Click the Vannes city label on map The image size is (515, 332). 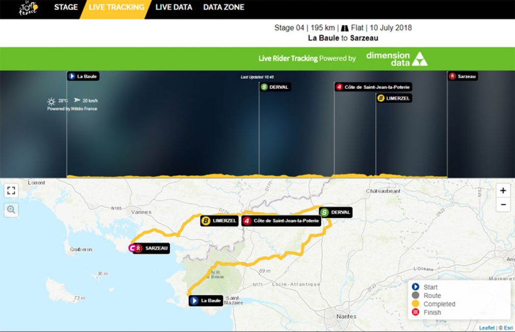coord(141,212)
